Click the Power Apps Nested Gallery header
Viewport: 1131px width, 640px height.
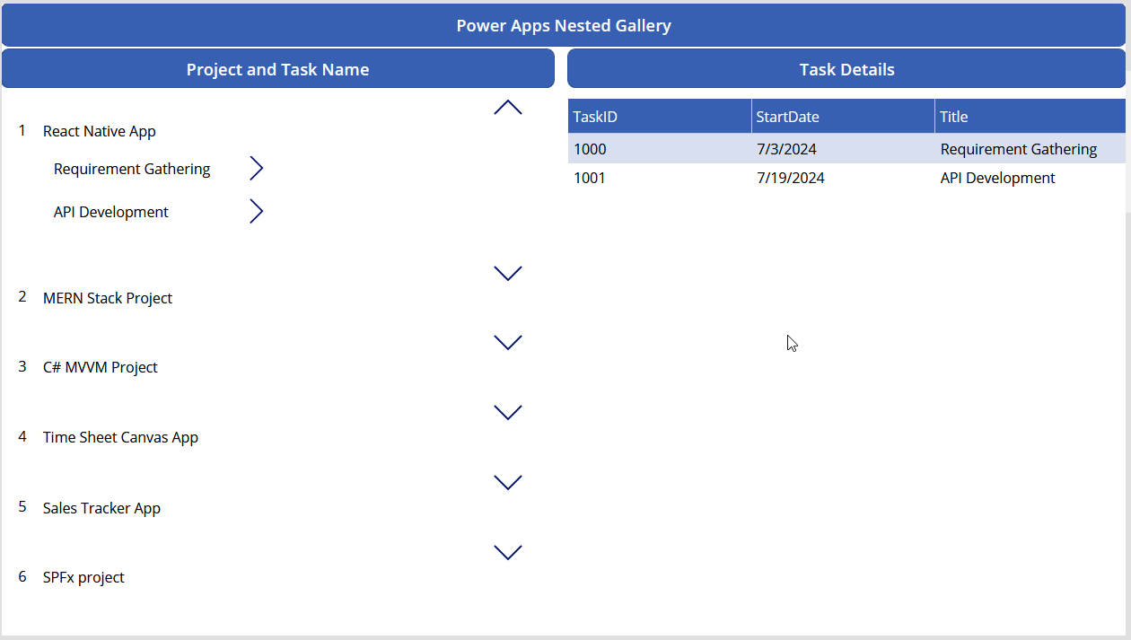point(564,25)
